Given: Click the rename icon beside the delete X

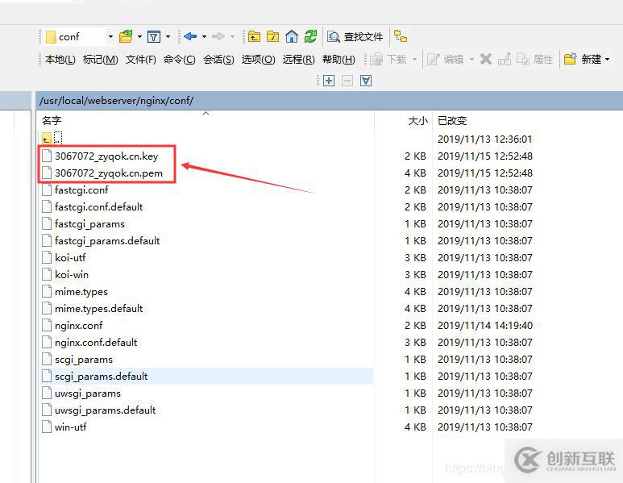Looking at the screenshot, I should (x=505, y=59).
